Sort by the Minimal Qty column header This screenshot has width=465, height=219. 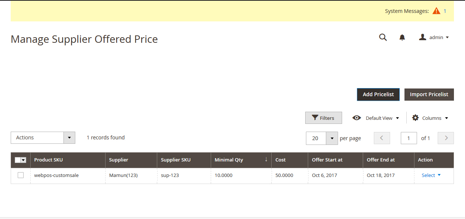(x=241, y=160)
